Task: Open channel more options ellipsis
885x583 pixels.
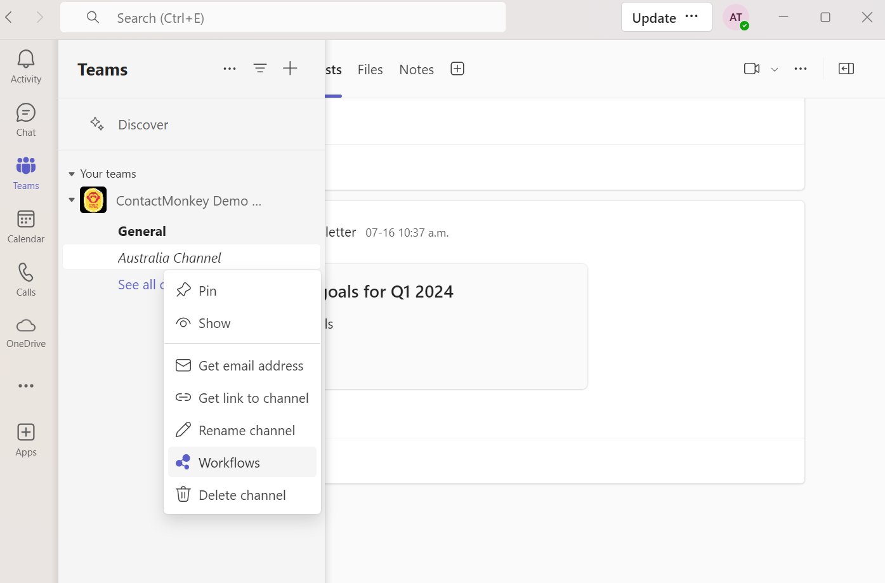Action: [x=801, y=69]
